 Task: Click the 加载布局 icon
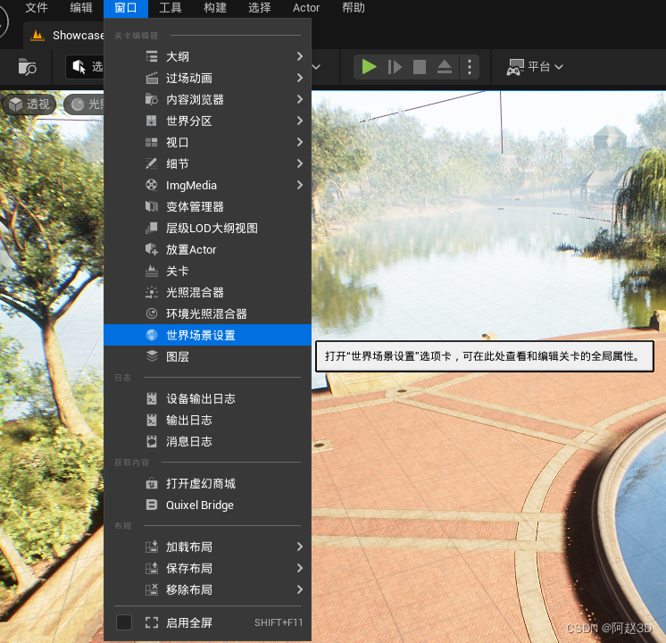(x=152, y=547)
